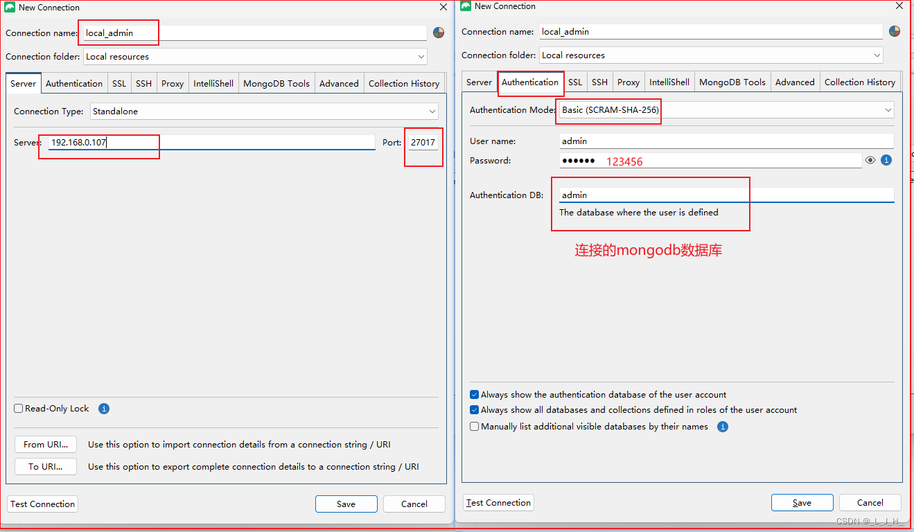Click Test Connection in the left dialog
The width and height of the screenshot is (914, 532).
pyautogui.click(x=42, y=504)
